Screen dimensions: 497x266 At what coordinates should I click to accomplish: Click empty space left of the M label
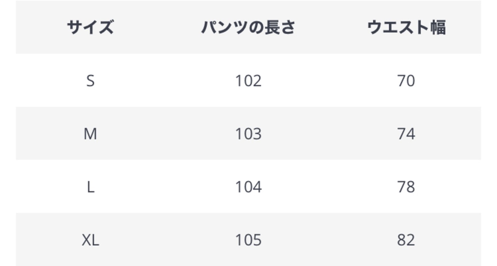tap(47, 134)
